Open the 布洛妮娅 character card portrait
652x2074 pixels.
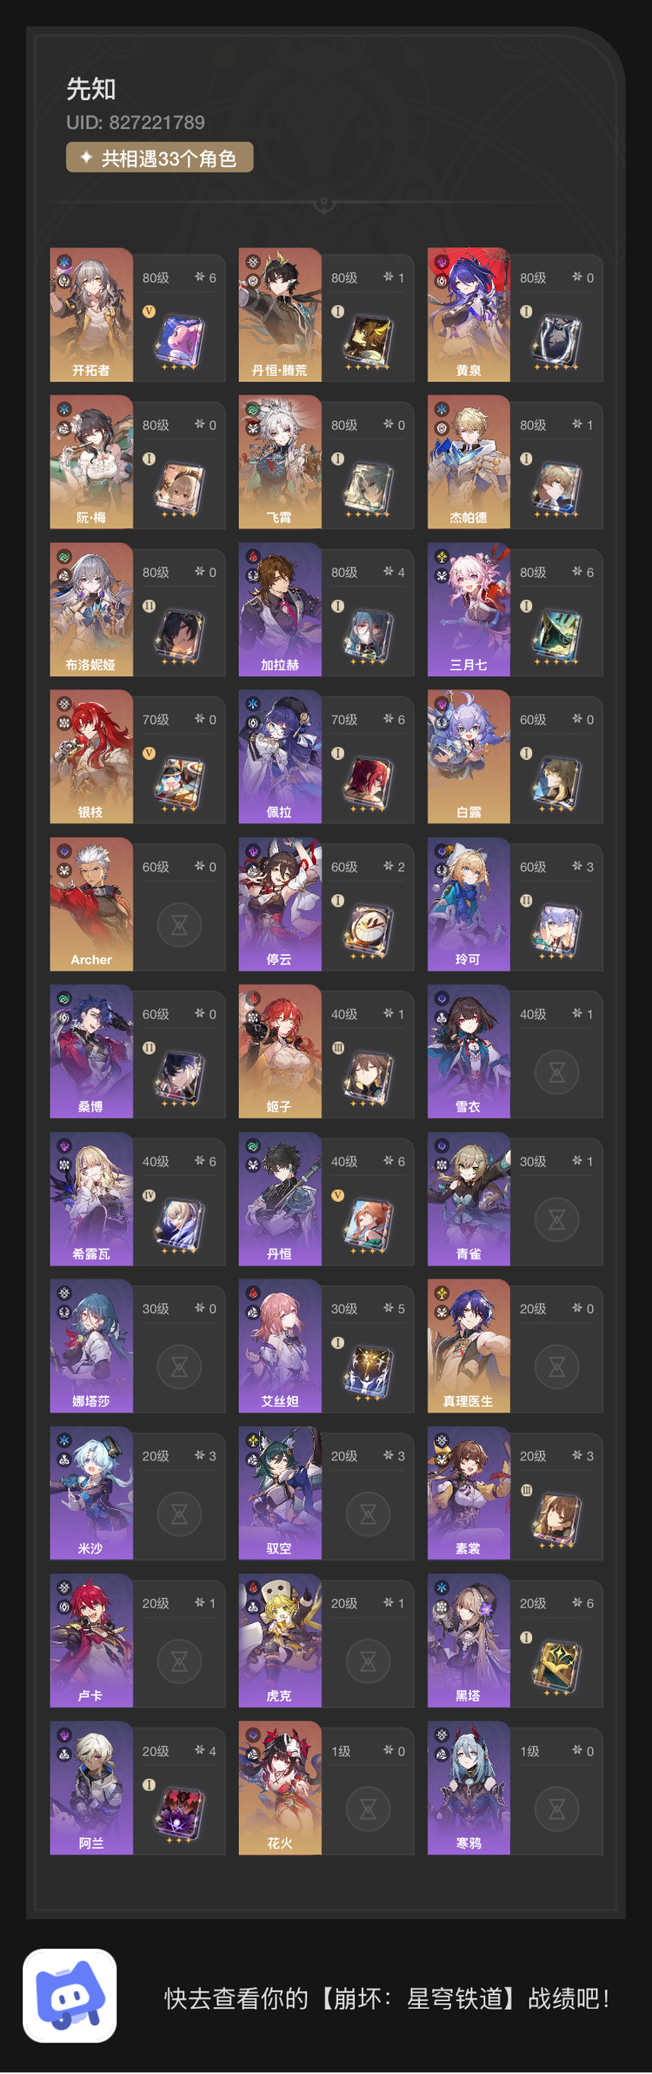pyautogui.click(x=91, y=609)
